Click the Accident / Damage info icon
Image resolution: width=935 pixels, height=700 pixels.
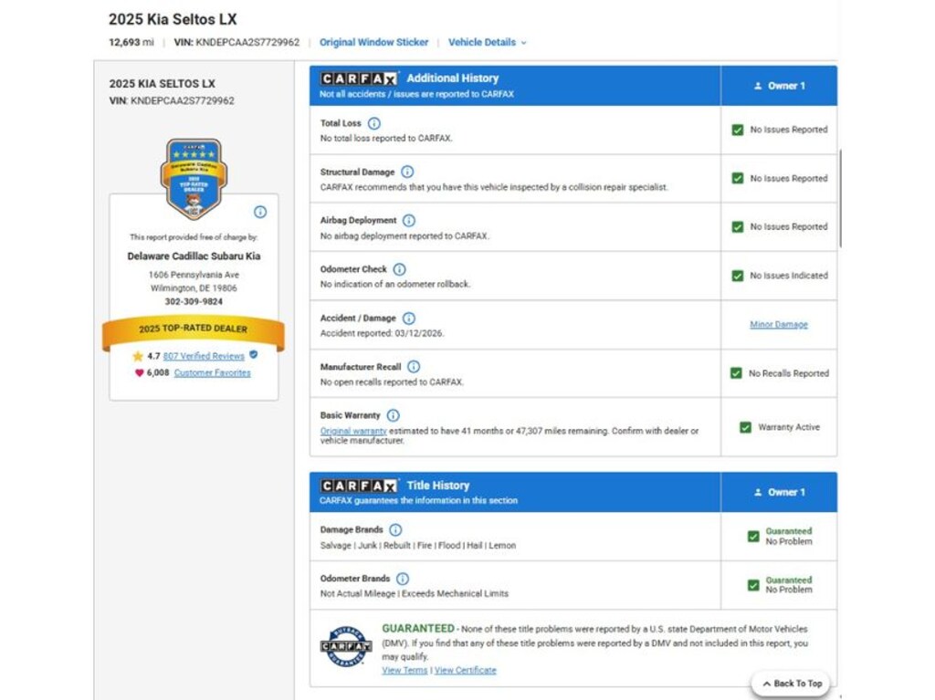pyautogui.click(x=408, y=319)
